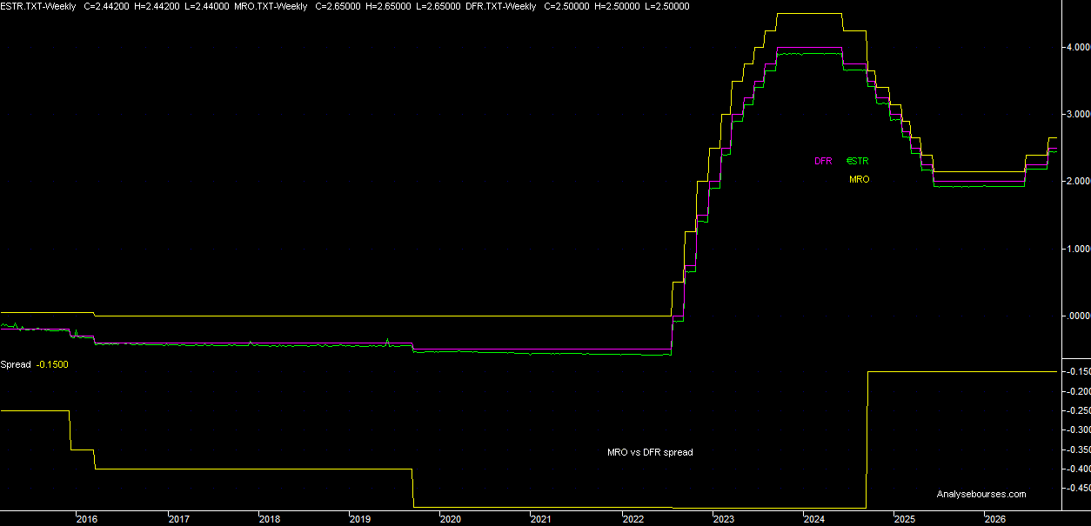Select the yellow MRO legend label
This screenshot has width=1091, height=526.
point(859,179)
